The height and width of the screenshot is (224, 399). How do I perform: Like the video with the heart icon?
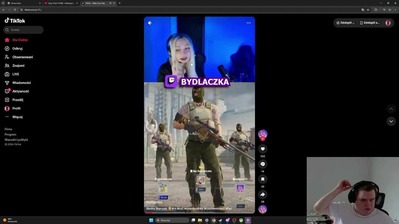coord(263,149)
